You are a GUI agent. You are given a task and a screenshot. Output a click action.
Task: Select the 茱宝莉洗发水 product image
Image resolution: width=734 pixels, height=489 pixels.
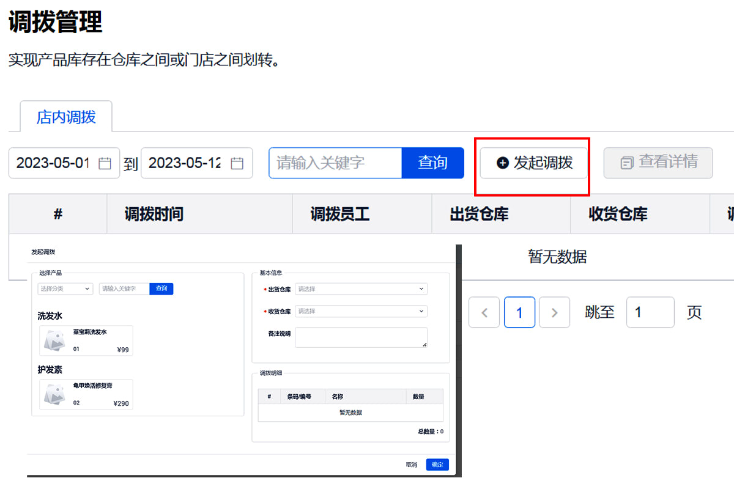click(x=54, y=341)
